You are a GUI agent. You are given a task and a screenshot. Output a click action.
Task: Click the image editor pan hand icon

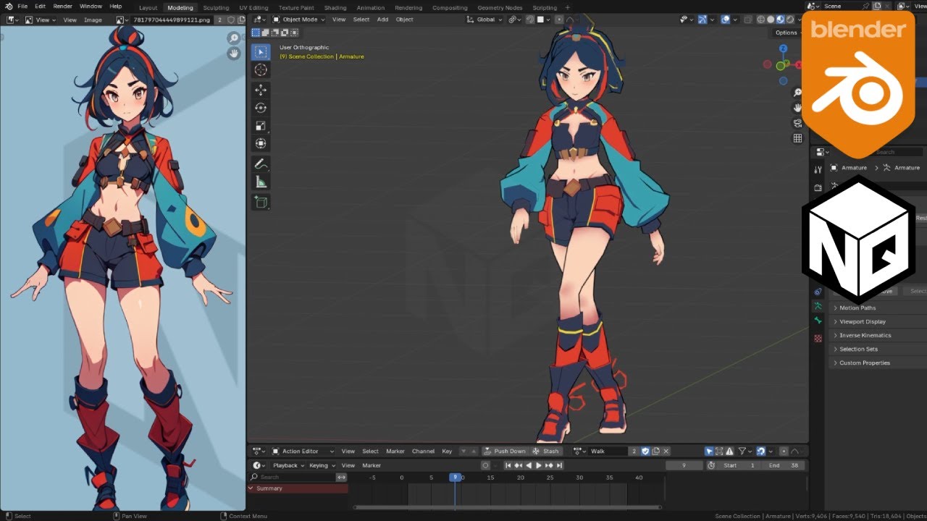pos(233,54)
